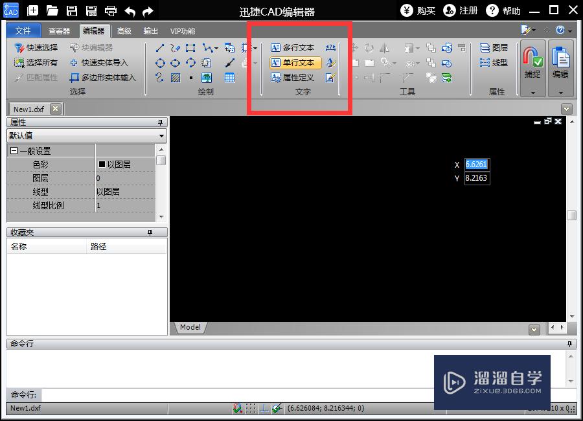Select the Ellipse drawing tool
Screen dimensions: 583x421
175,63
